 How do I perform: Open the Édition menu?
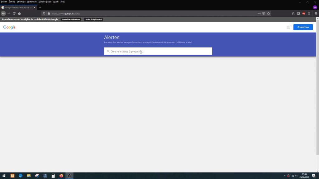[x=12, y=2]
